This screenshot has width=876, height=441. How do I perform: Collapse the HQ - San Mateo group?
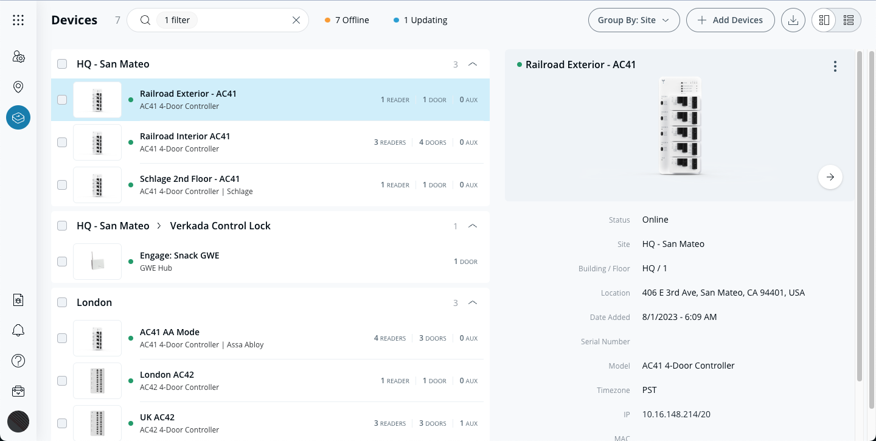click(473, 64)
